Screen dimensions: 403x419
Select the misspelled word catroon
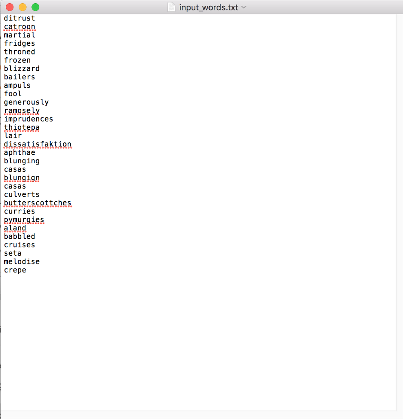[x=19, y=27]
